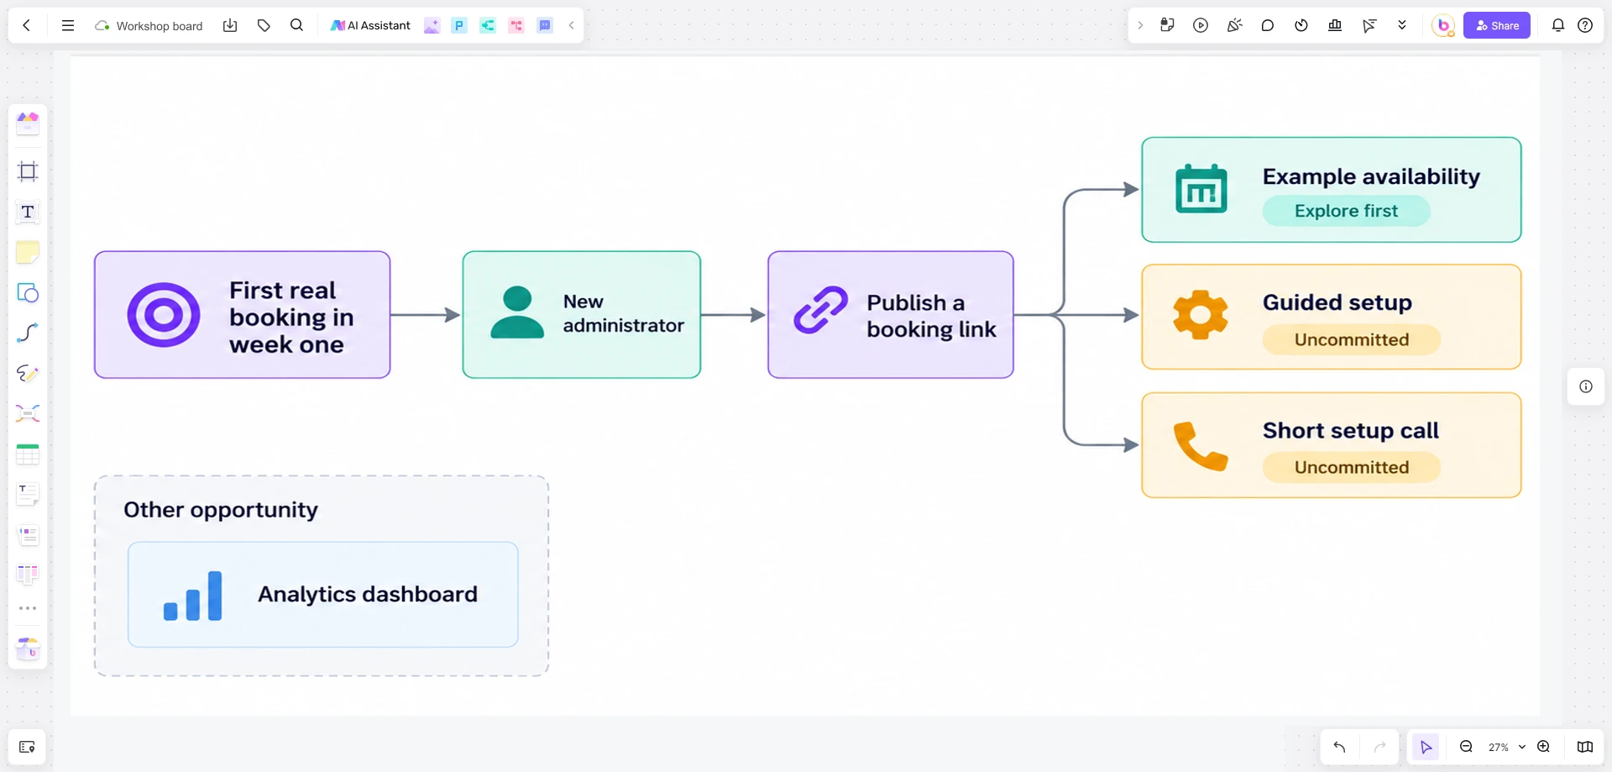
Task: Click the purple AI chat icon
Action: 545,25
